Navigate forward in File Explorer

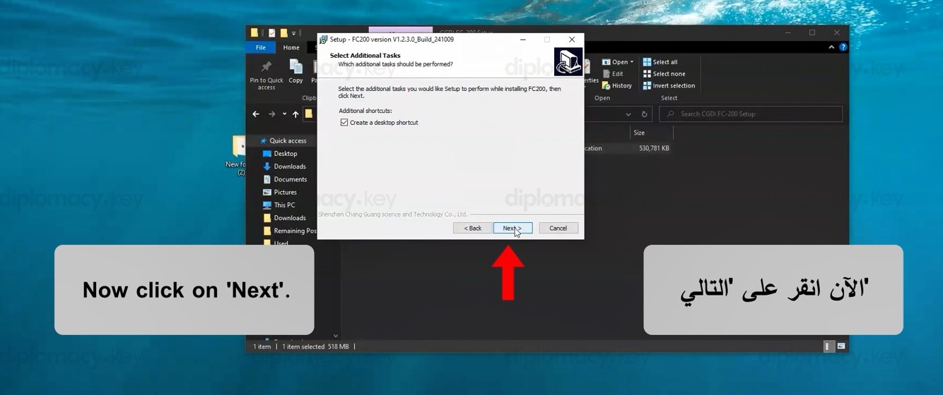[271, 114]
